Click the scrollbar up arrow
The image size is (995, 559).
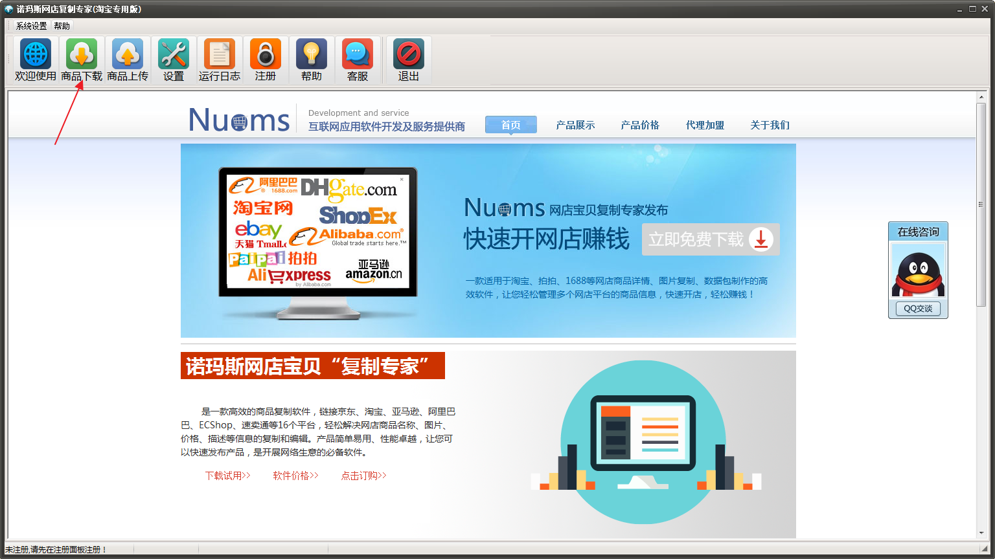[981, 97]
